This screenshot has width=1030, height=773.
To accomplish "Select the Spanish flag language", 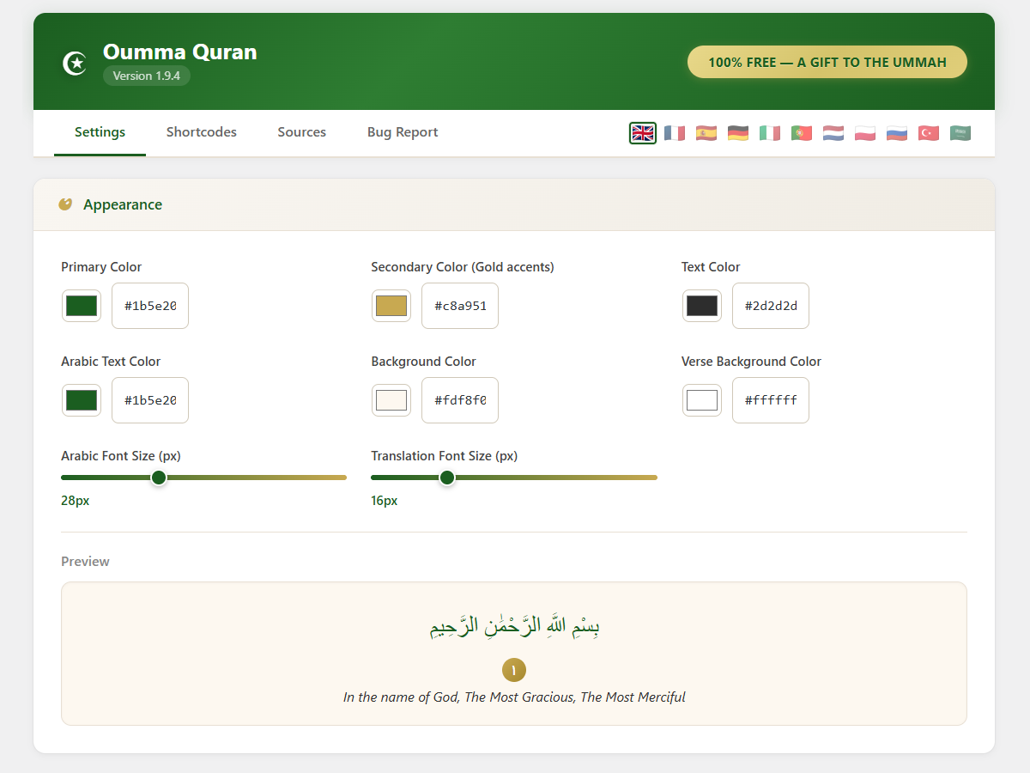I will coord(706,133).
